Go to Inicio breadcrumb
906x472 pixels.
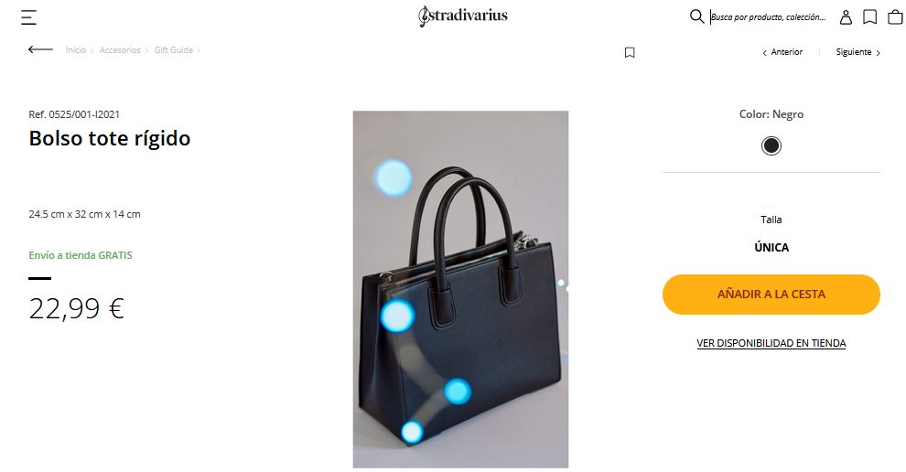point(76,50)
